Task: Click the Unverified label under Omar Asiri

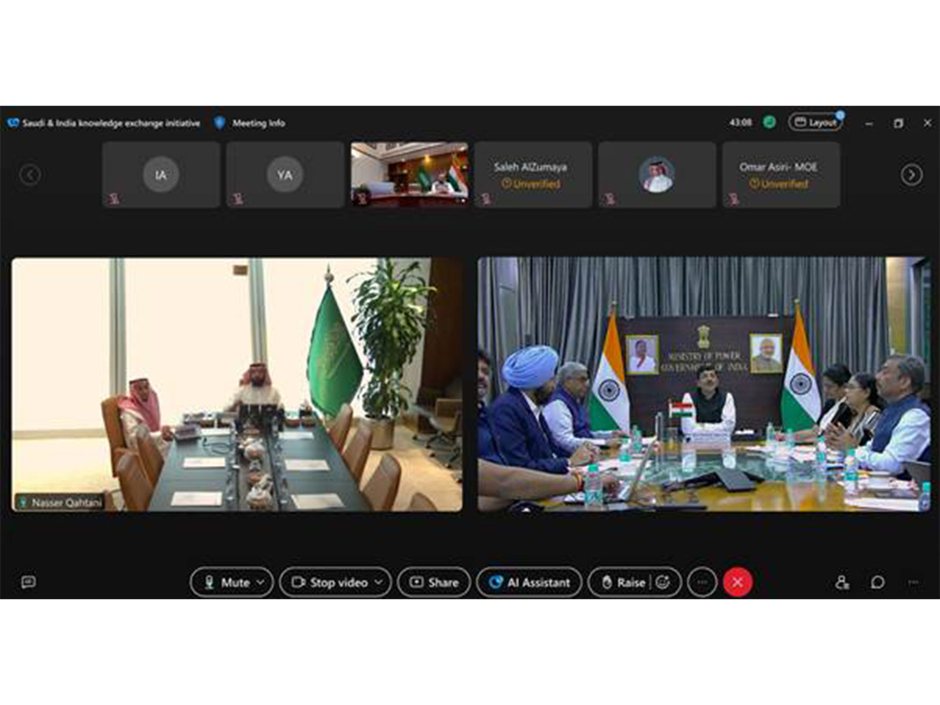Action: (x=779, y=184)
